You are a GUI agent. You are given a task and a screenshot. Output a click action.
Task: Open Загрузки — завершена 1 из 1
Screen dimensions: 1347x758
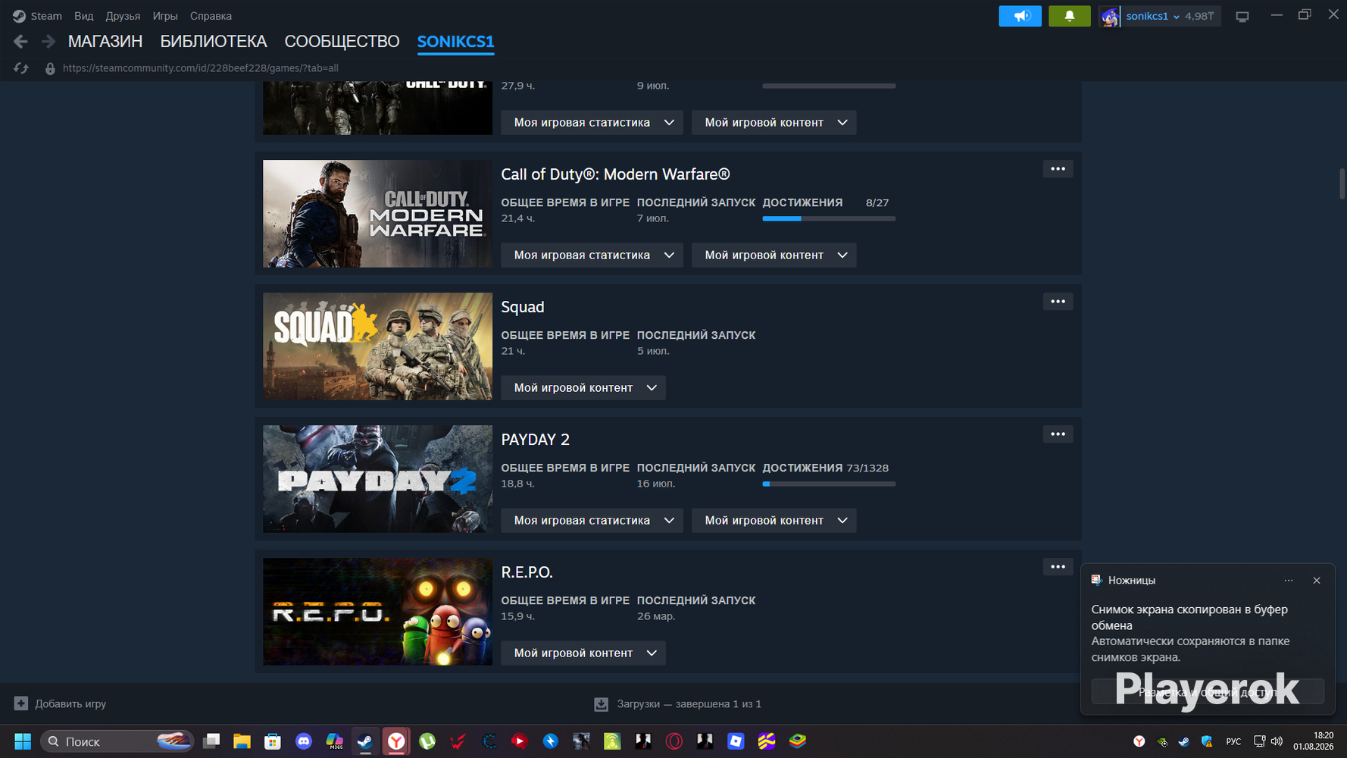[678, 704]
